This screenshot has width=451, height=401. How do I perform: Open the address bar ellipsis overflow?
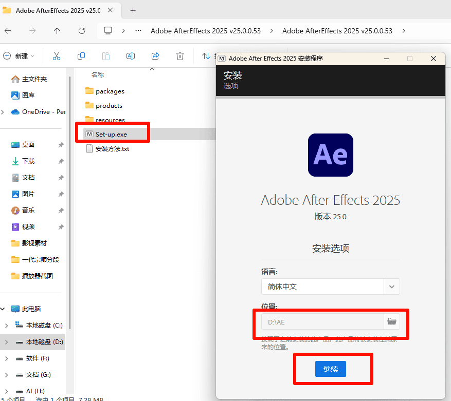[x=138, y=30]
